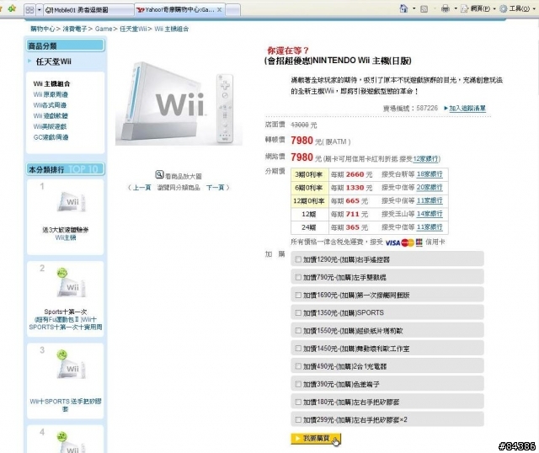The width and height of the screenshot is (539, 453).
Task: Open the Game breadcrumb link
Action: (x=104, y=29)
